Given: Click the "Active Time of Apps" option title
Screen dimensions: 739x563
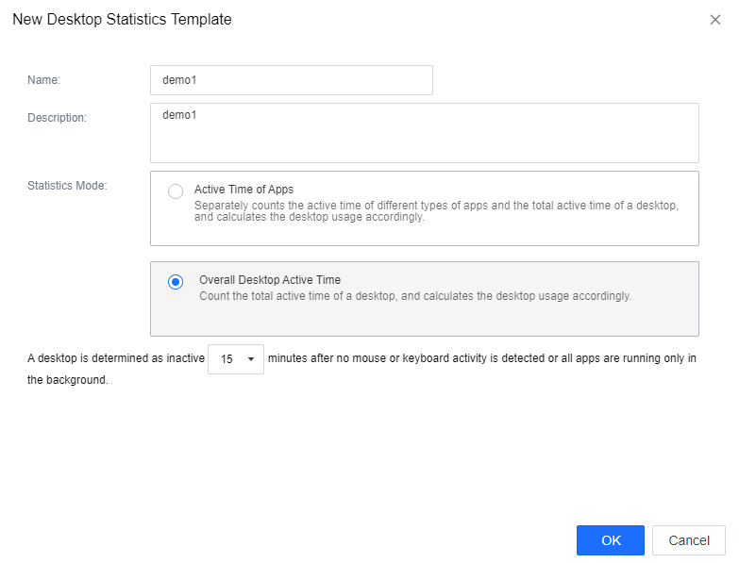Looking at the screenshot, I should pyautogui.click(x=244, y=190).
